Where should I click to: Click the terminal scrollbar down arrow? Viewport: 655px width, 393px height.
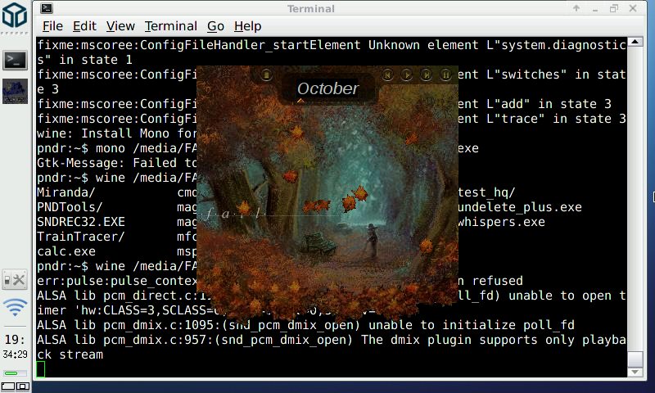click(635, 372)
